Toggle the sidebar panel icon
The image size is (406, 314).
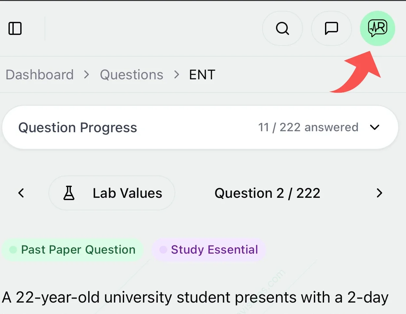click(x=15, y=28)
